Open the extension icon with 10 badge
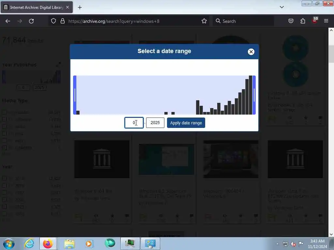The width and height of the screenshot is (334, 250). click(x=315, y=21)
